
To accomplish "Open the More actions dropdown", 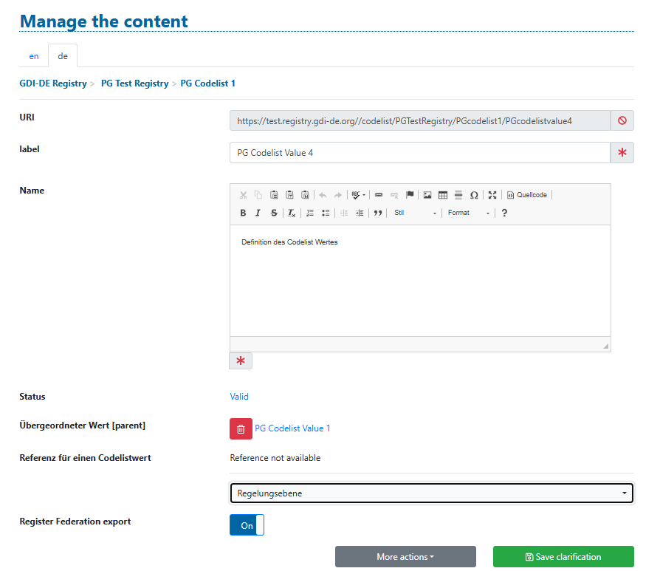I will pos(405,557).
